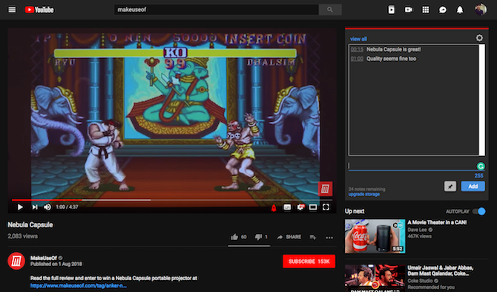Click the 255 character counter

pos(478,175)
